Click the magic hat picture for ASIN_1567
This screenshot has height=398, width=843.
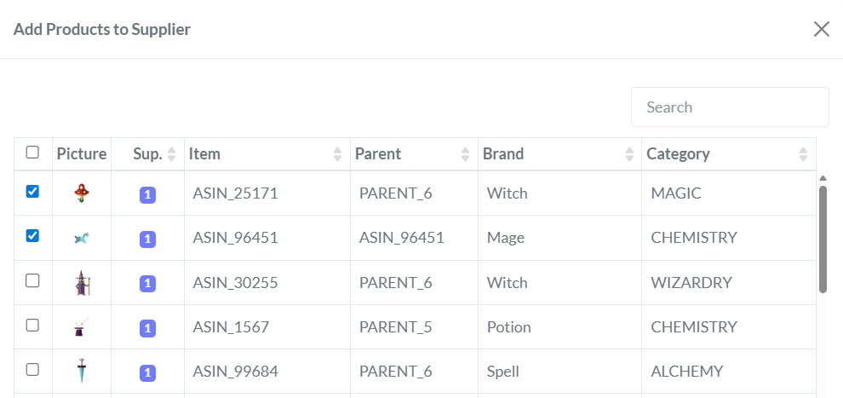click(x=82, y=327)
